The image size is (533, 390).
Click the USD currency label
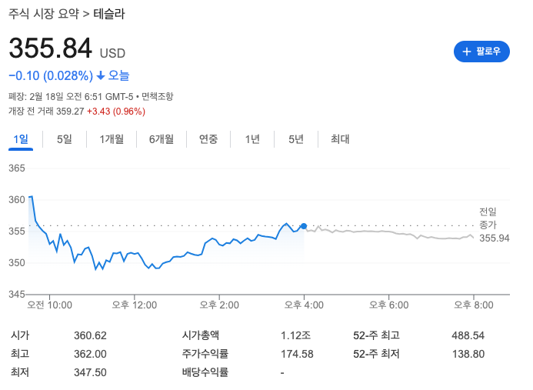112,53
